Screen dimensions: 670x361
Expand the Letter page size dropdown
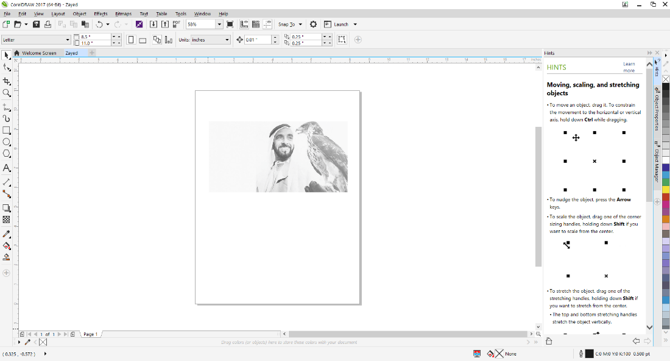67,40
